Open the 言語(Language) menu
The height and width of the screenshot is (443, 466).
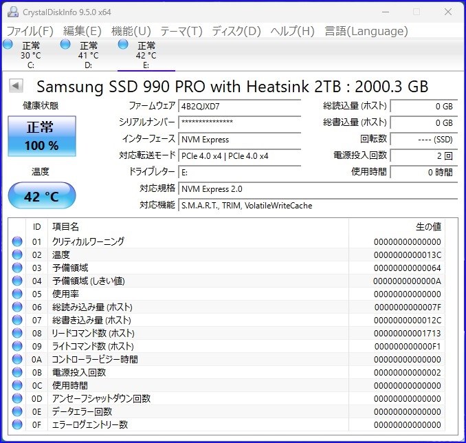tap(366, 31)
